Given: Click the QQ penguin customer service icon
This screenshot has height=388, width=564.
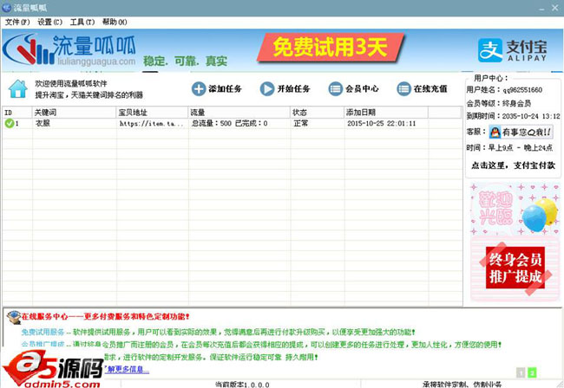Looking at the screenshot, I should click(x=495, y=133).
